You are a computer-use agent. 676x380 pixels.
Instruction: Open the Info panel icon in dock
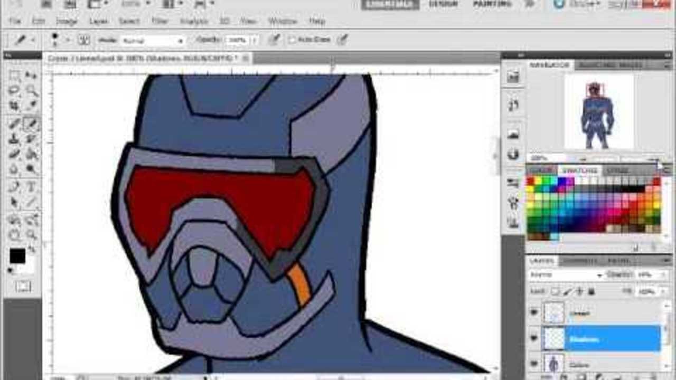(x=513, y=154)
